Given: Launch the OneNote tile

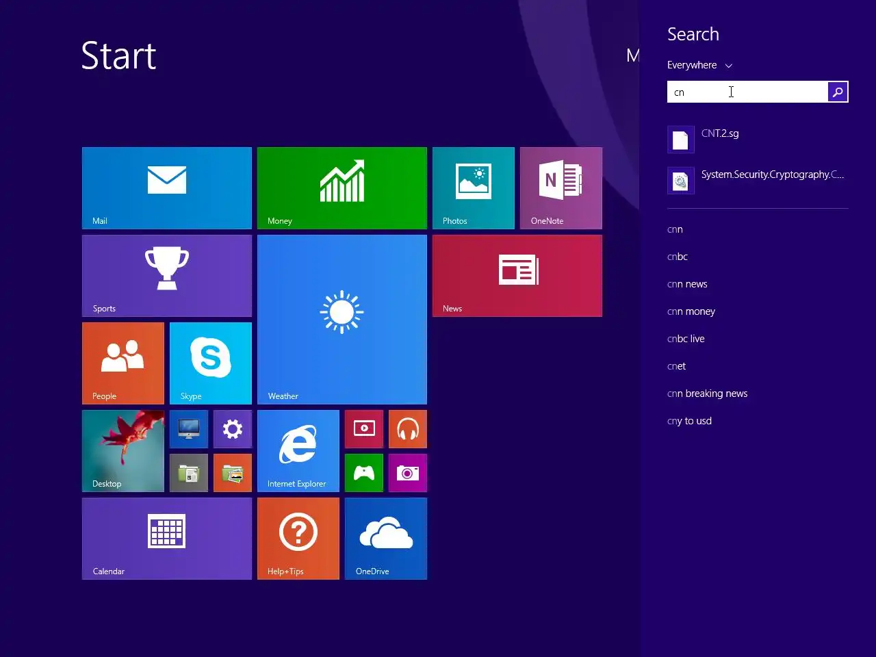Looking at the screenshot, I should tap(561, 188).
